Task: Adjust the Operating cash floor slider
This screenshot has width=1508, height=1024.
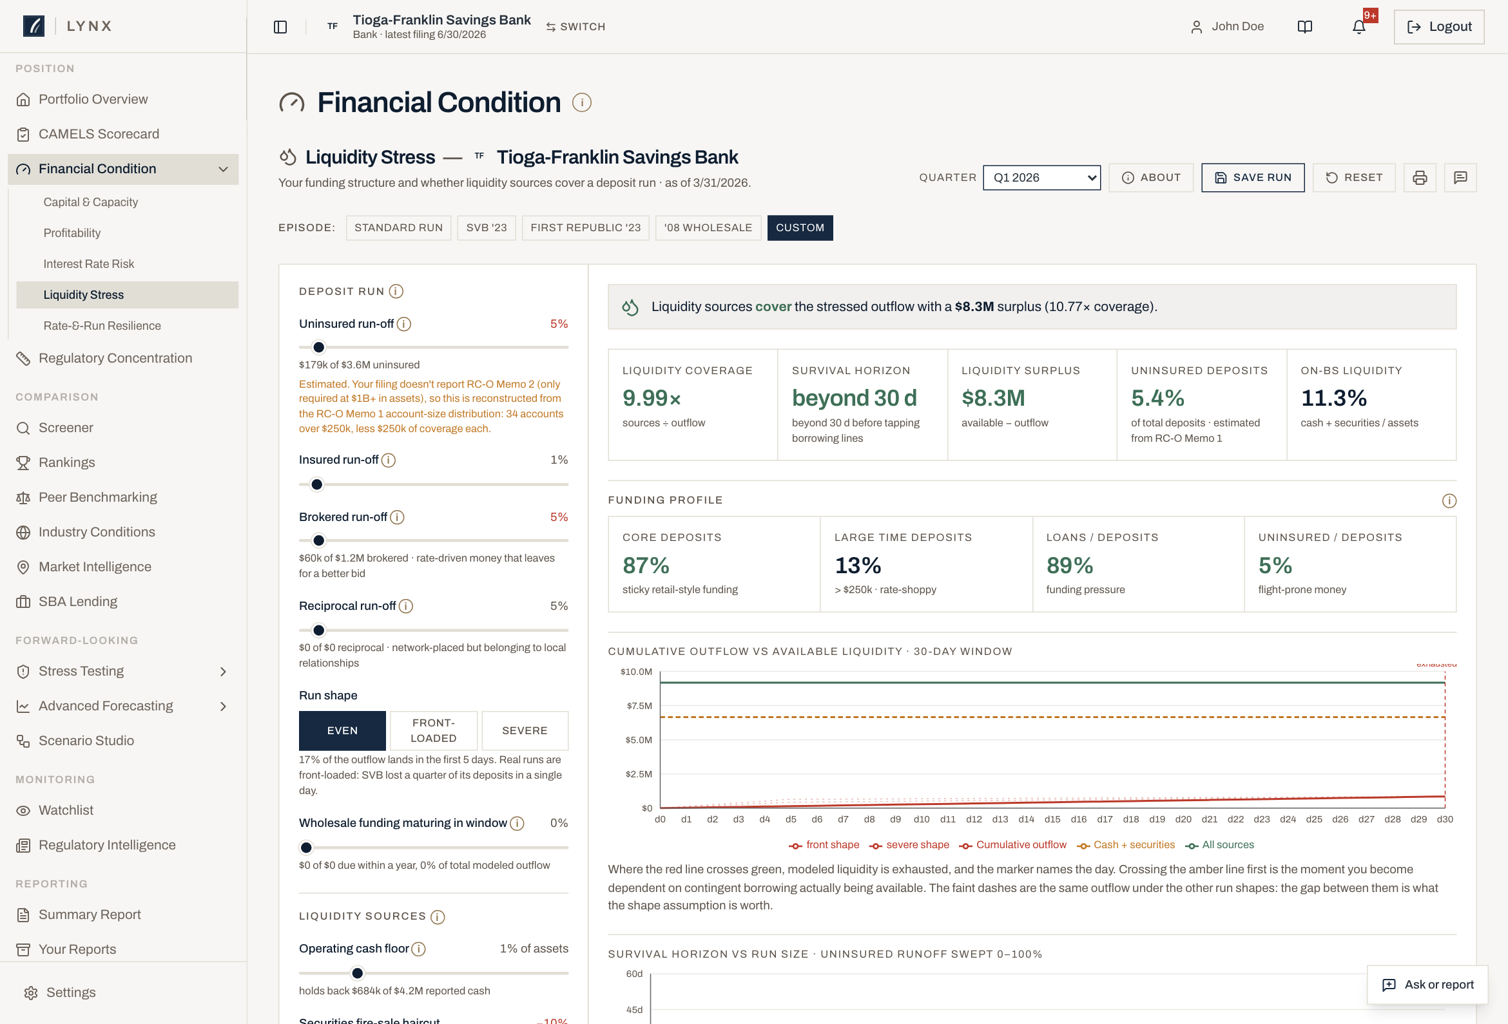Action: (x=434, y=973)
